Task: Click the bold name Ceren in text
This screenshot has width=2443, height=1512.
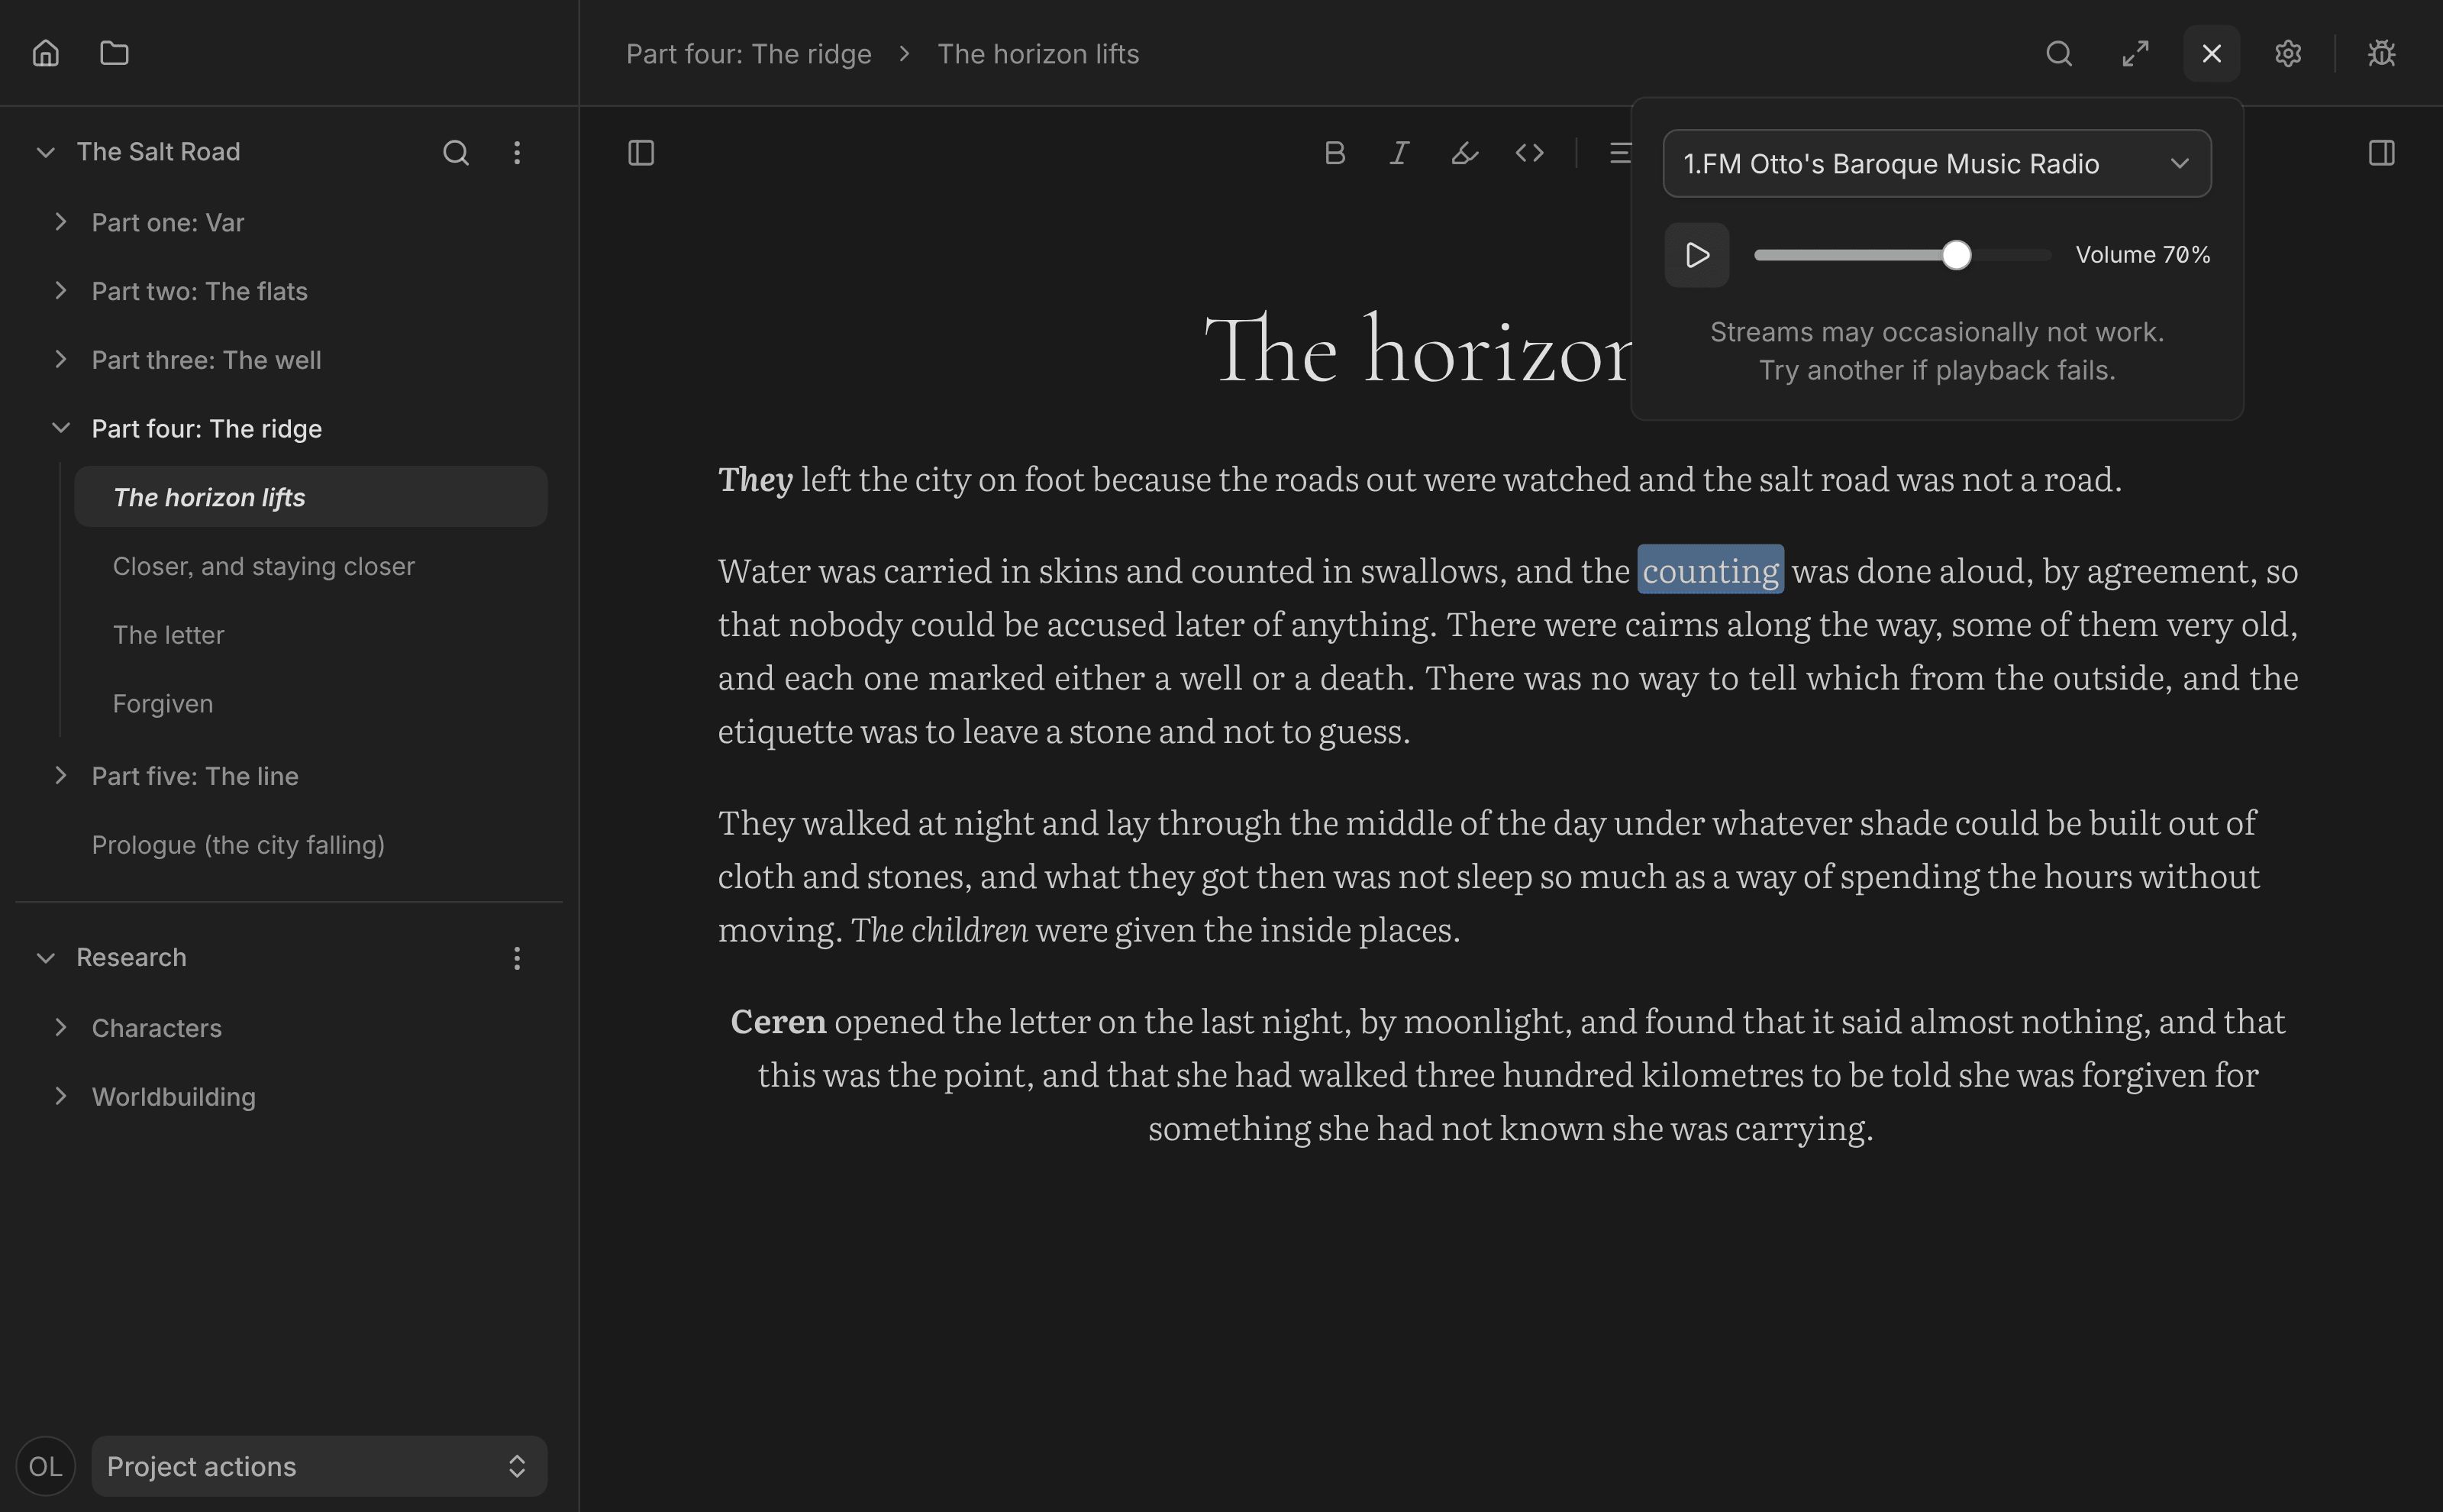Action: pos(778,1022)
